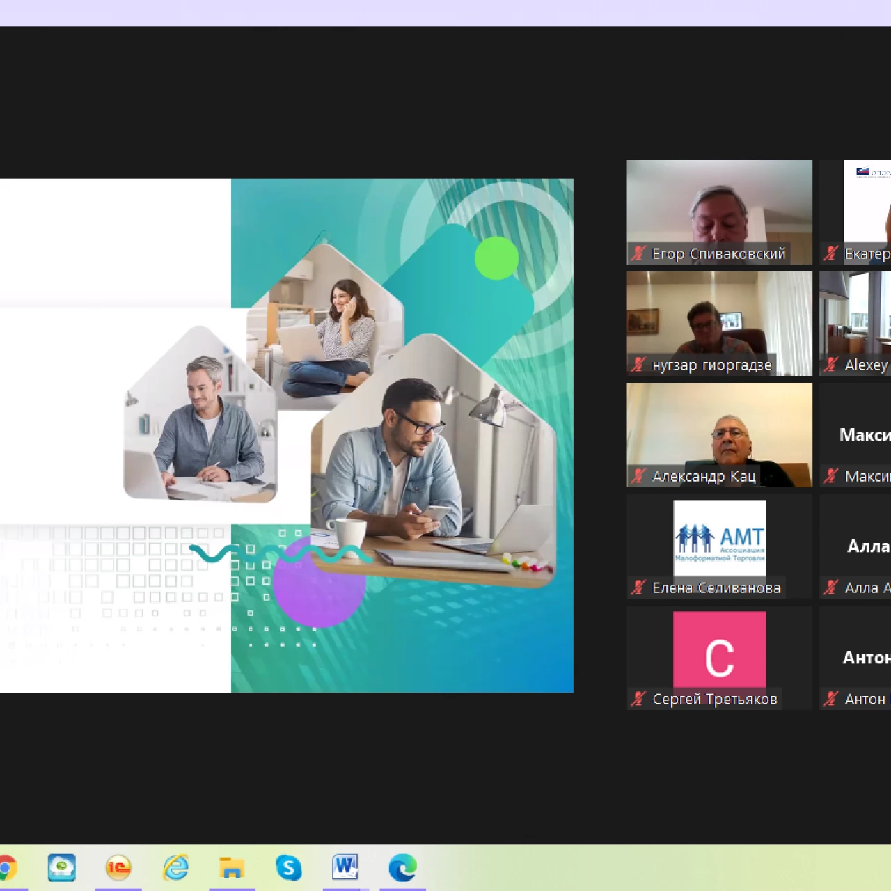This screenshot has width=891, height=891.
Task: Click the name label Сергей Третьяков
Action: [715, 700]
